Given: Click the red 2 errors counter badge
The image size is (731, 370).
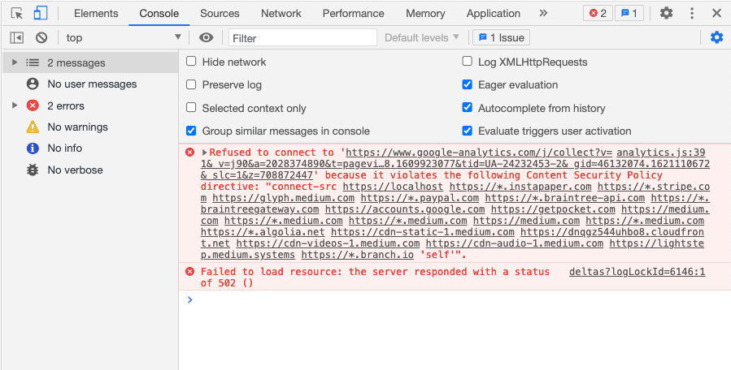Looking at the screenshot, I should (598, 14).
